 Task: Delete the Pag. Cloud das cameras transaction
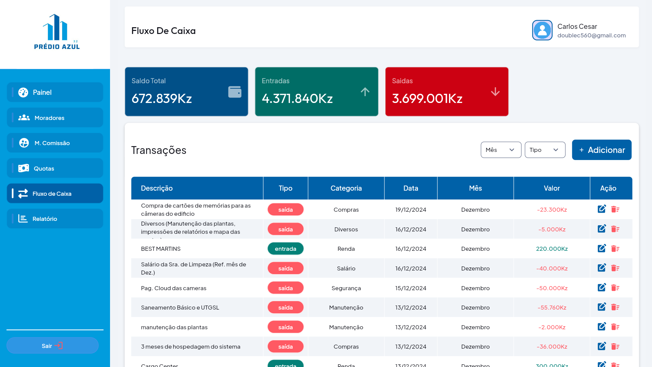coord(615,288)
